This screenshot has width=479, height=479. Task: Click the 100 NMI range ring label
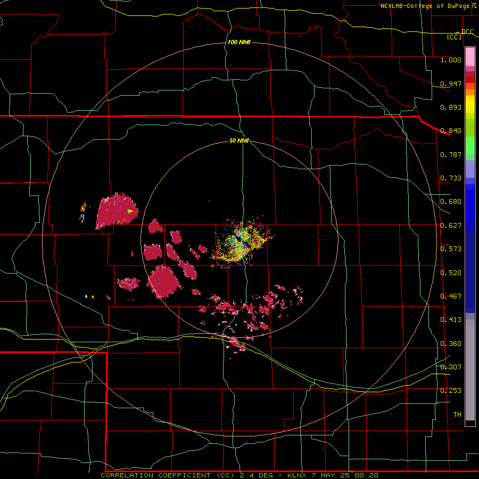239,42
